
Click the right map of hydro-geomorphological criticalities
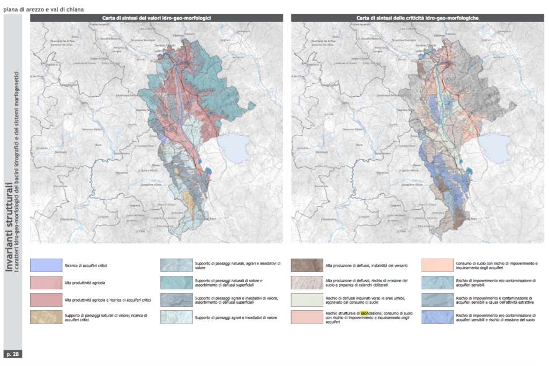pyautogui.click(x=418, y=133)
